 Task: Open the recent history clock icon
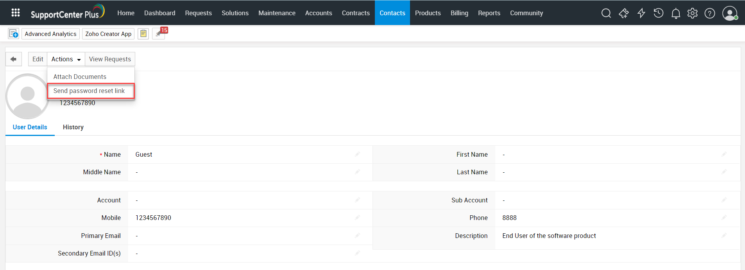[658, 13]
